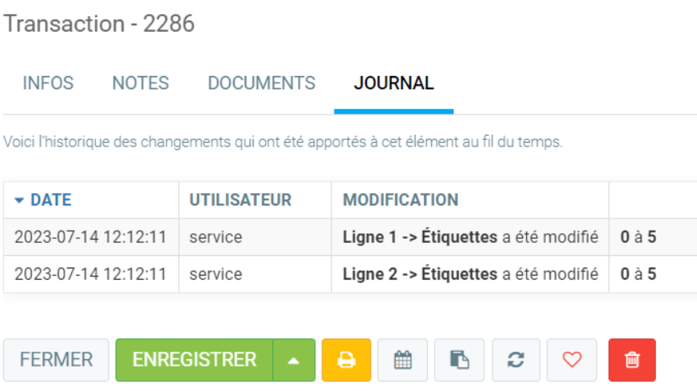
Task: Click the FERMER button
Action: (x=56, y=360)
